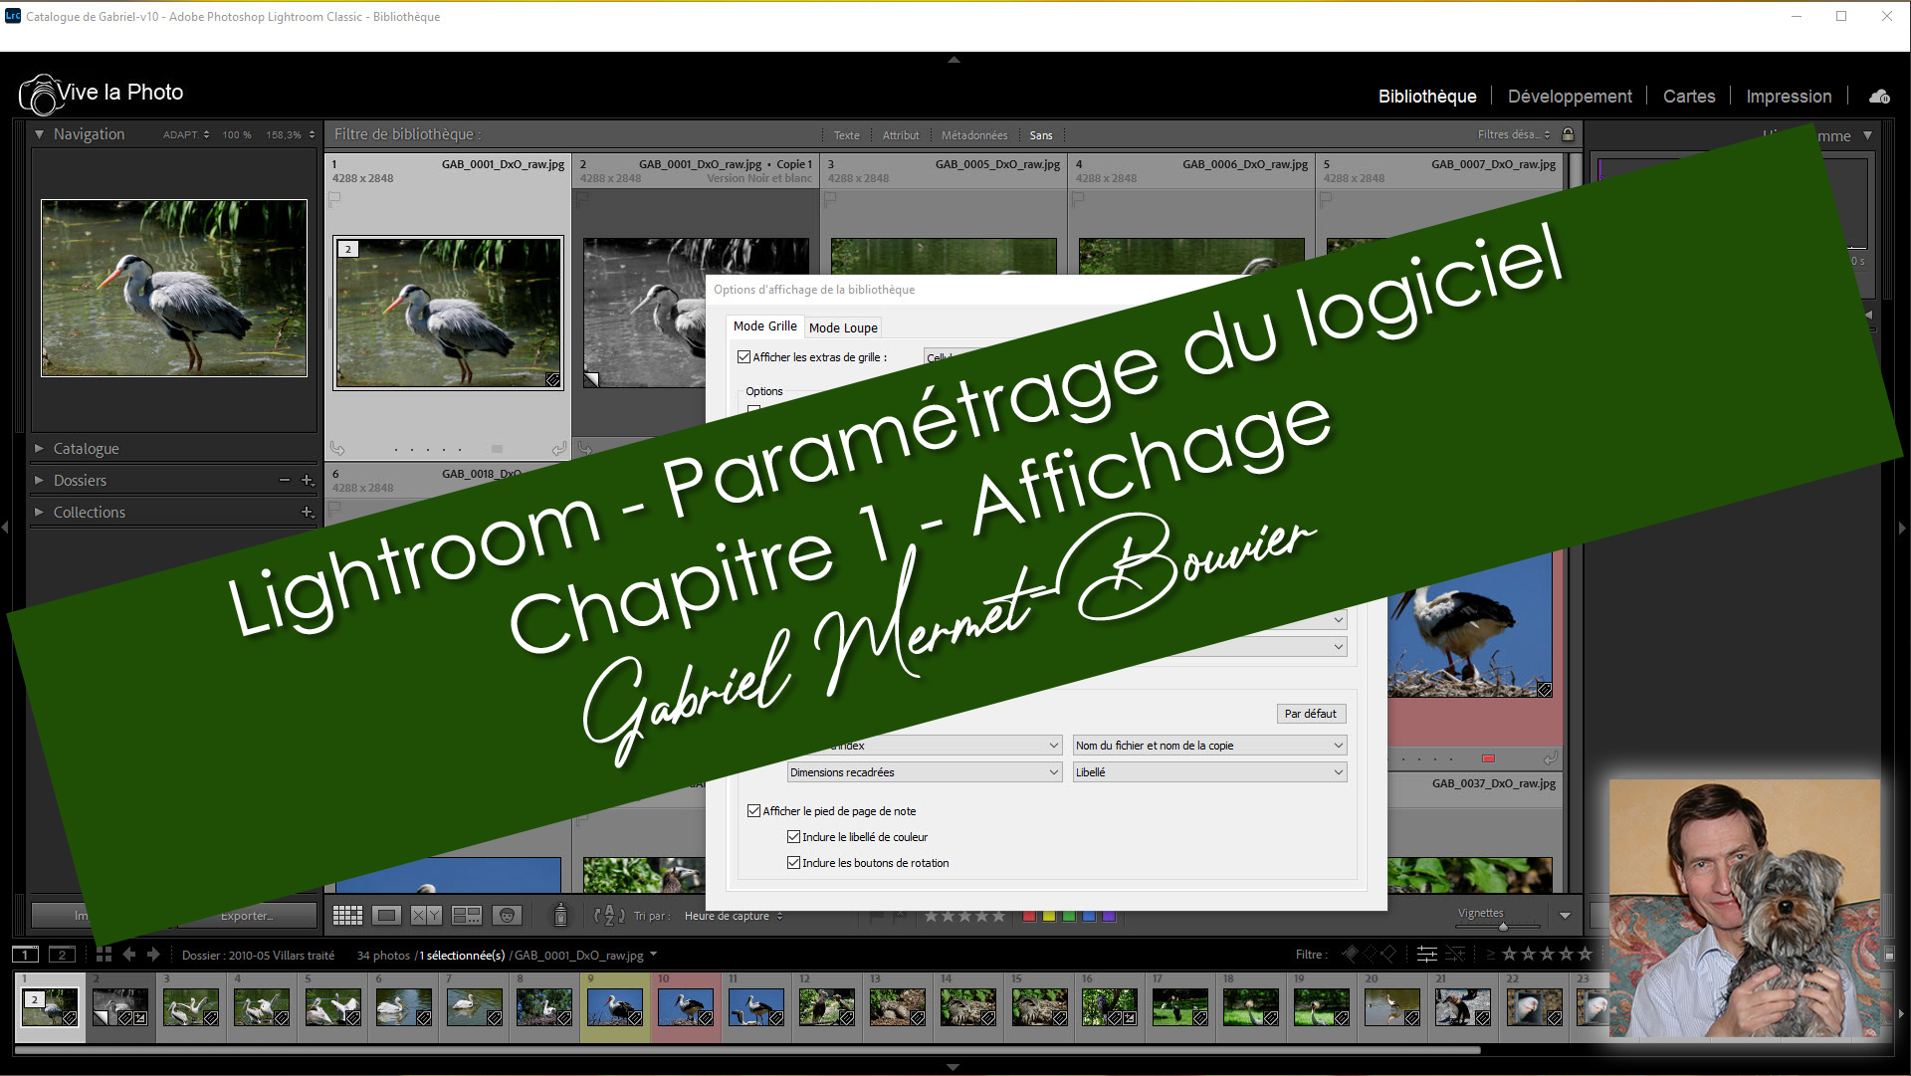This screenshot has width=1911, height=1076.
Task: Open Compare view XY icon
Action: click(x=426, y=916)
